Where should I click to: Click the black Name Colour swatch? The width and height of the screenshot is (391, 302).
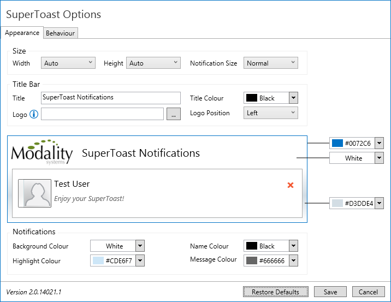click(252, 246)
